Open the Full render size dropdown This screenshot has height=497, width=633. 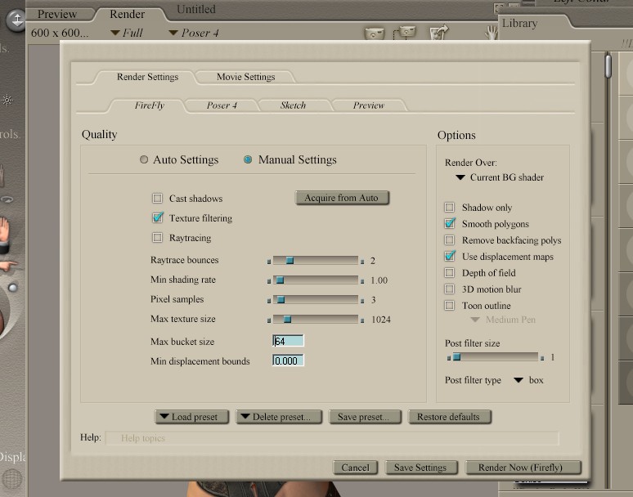tap(127, 33)
